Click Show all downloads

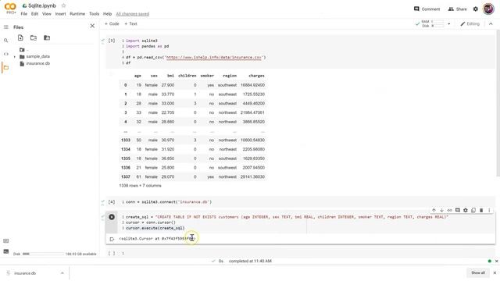[x=478, y=272]
